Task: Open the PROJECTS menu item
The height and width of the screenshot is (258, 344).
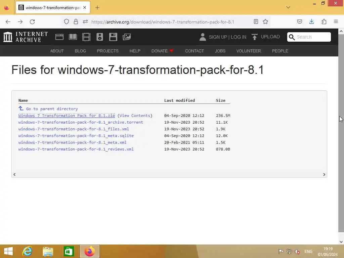Action: point(108,51)
